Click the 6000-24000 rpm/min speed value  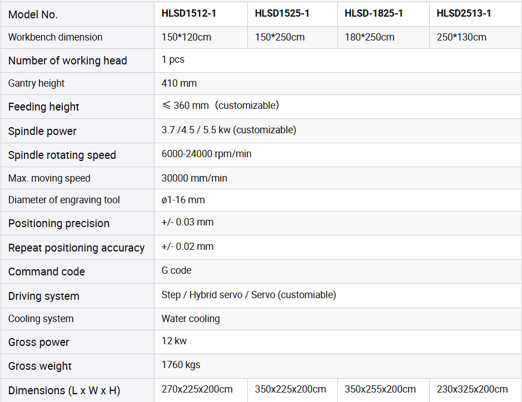point(206,154)
